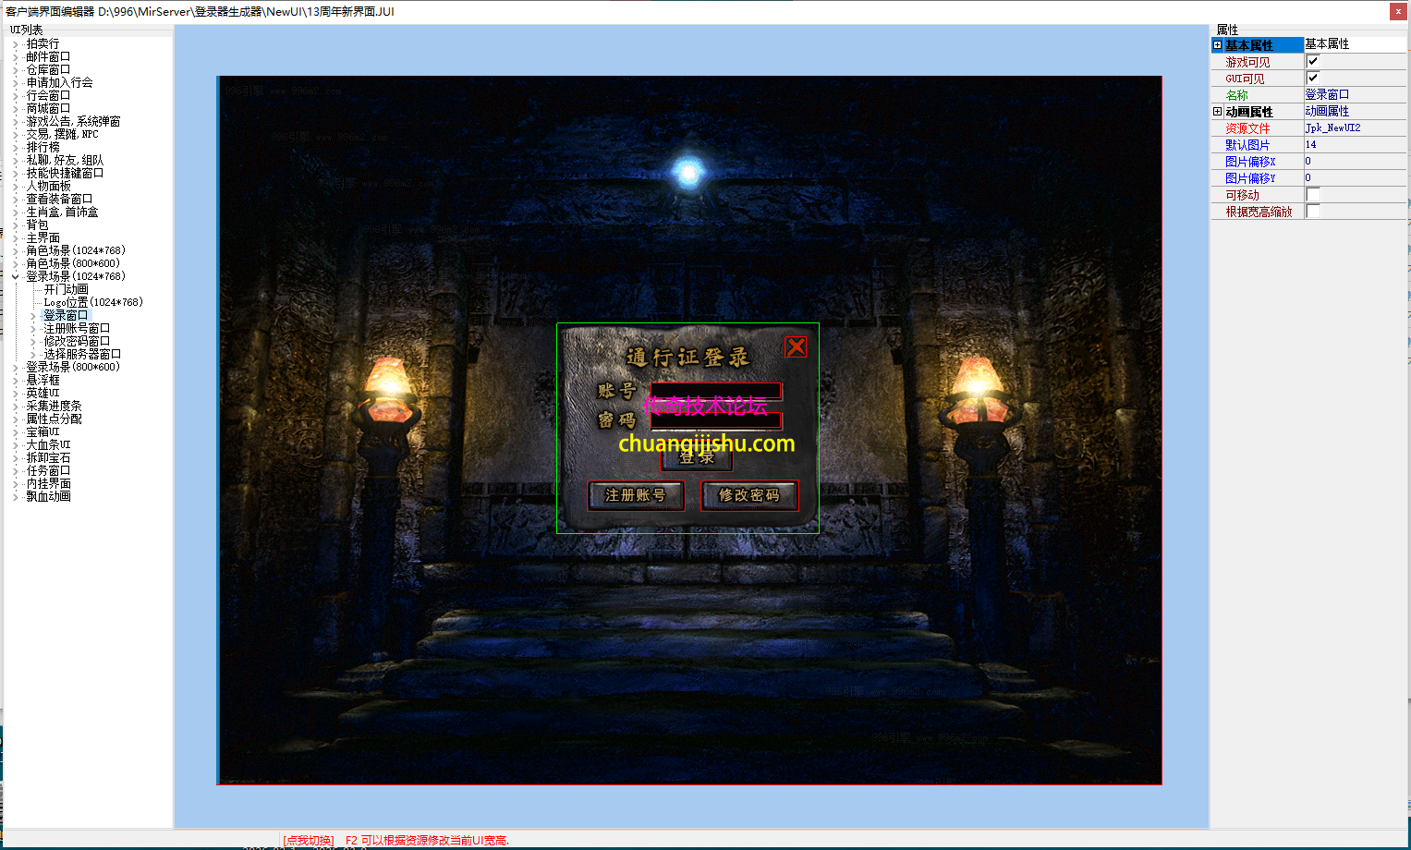This screenshot has width=1411, height=850.
Task: Select 注册账号窗口 in the UI list
Action: click(77, 328)
